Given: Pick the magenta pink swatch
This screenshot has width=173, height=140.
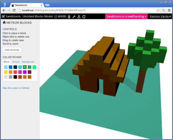Looking at the screenshot, I should [20, 72].
